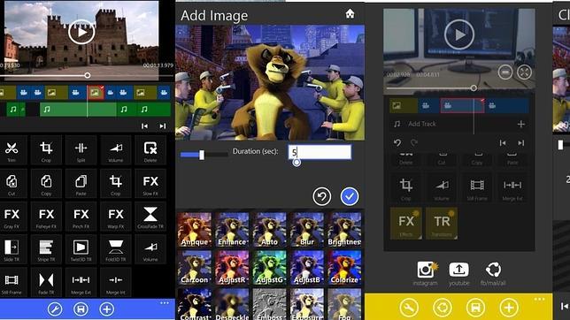Image resolution: width=570 pixels, height=320 pixels.
Task: Add the Fade TR transition
Action: (x=46, y=282)
